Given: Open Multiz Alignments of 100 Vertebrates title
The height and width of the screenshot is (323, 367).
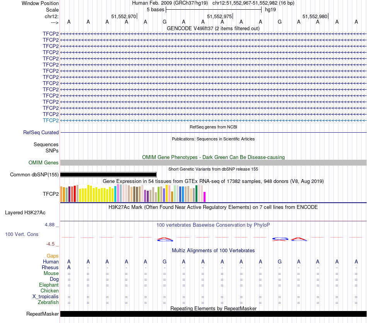Looking at the screenshot, I should click(x=213, y=251).
